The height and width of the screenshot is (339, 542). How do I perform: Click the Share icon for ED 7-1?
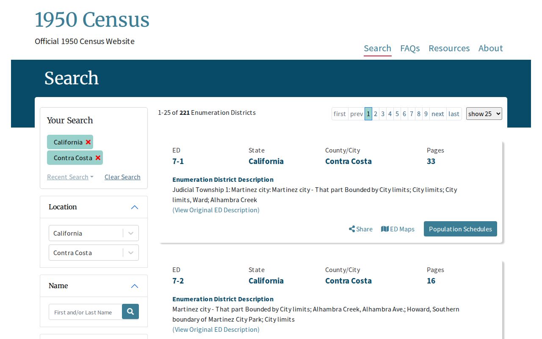361,229
